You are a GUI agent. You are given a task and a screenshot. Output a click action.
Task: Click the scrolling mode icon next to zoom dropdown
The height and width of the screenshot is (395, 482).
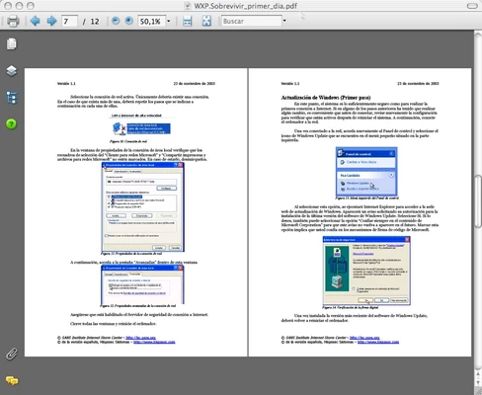coord(188,22)
